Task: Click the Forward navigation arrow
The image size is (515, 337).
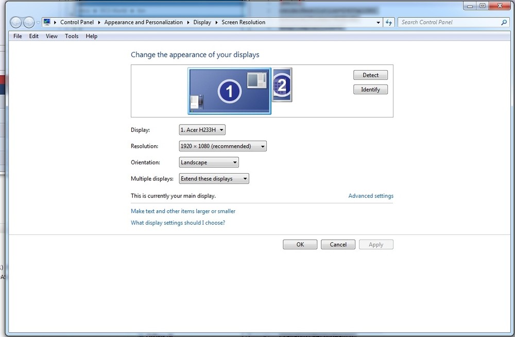Action: pos(29,22)
